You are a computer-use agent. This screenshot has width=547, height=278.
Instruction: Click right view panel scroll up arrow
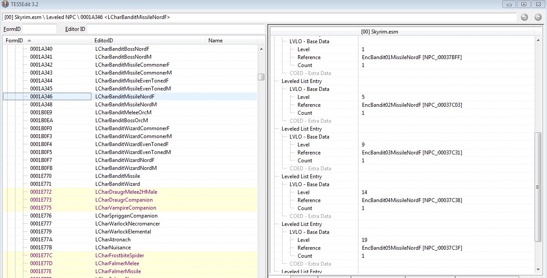coord(538,40)
